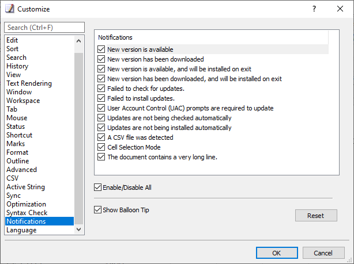Click the Cancel button
The height and width of the screenshot is (264, 354).
pos(323,252)
